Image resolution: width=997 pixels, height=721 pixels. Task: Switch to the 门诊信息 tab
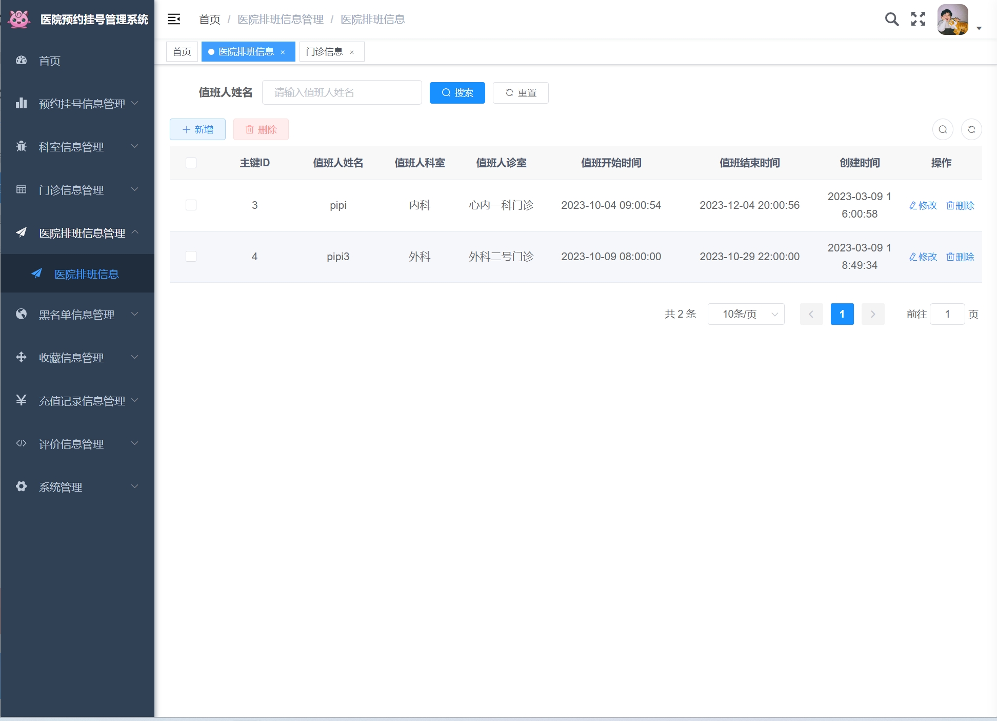point(324,52)
